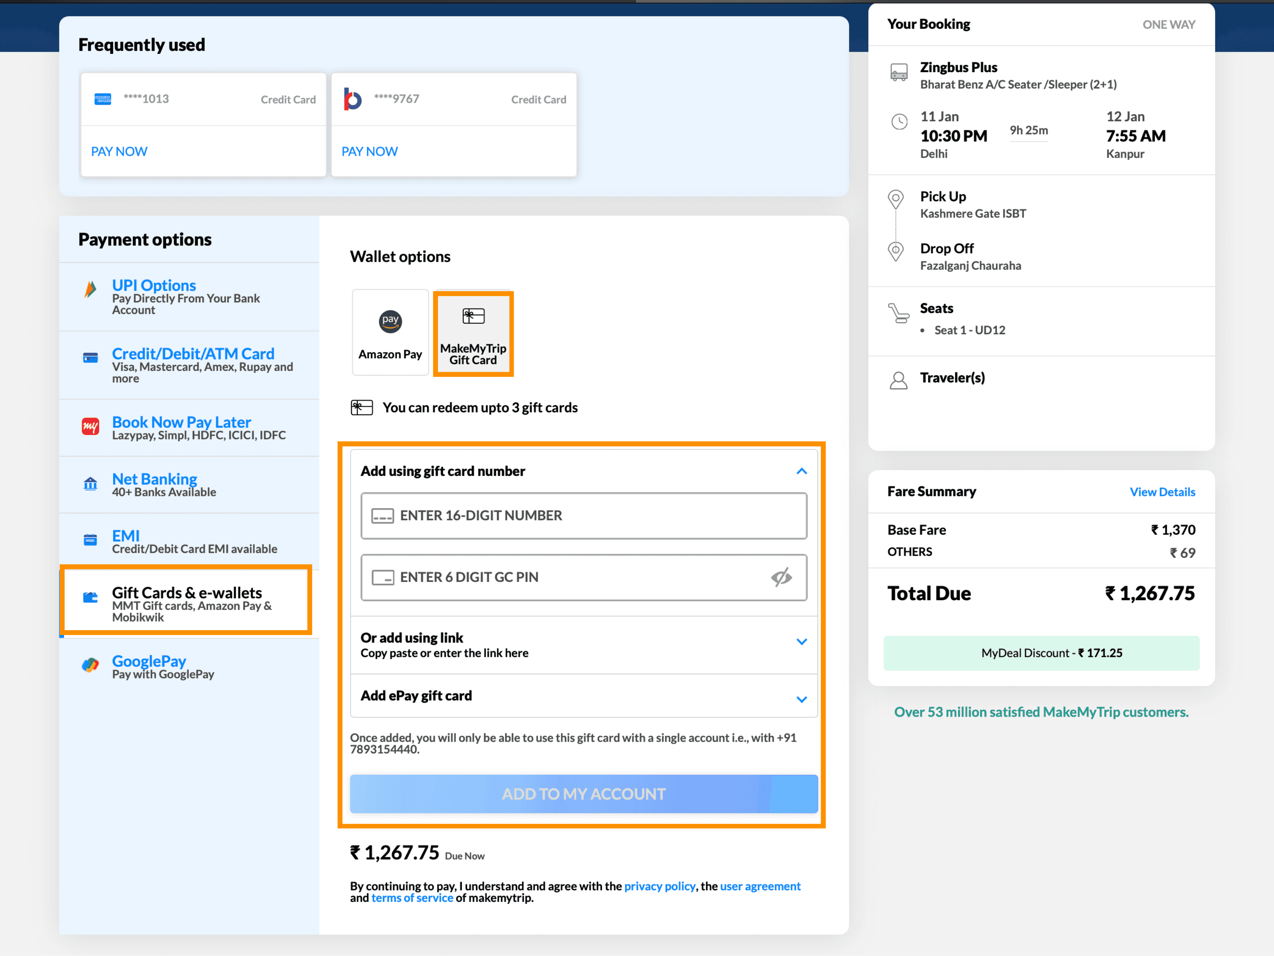Choose Amazon Pay wallet tile
The image size is (1274, 956).
click(391, 333)
